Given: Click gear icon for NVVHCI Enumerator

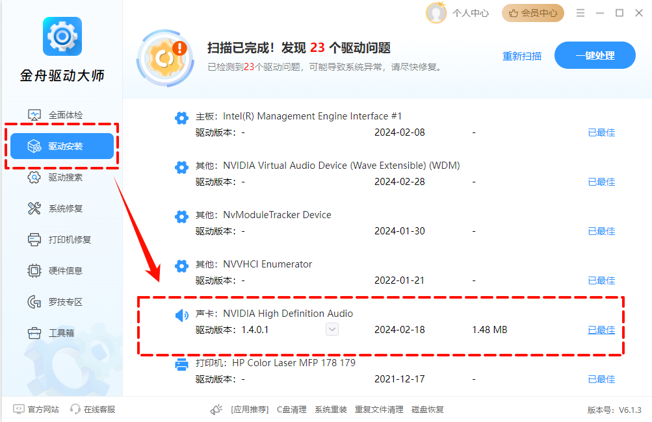Looking at the screenshot, I should click(182, 266).
